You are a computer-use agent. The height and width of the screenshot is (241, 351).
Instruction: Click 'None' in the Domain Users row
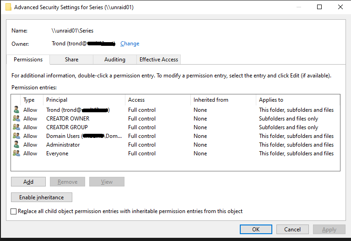coord(200,136)
